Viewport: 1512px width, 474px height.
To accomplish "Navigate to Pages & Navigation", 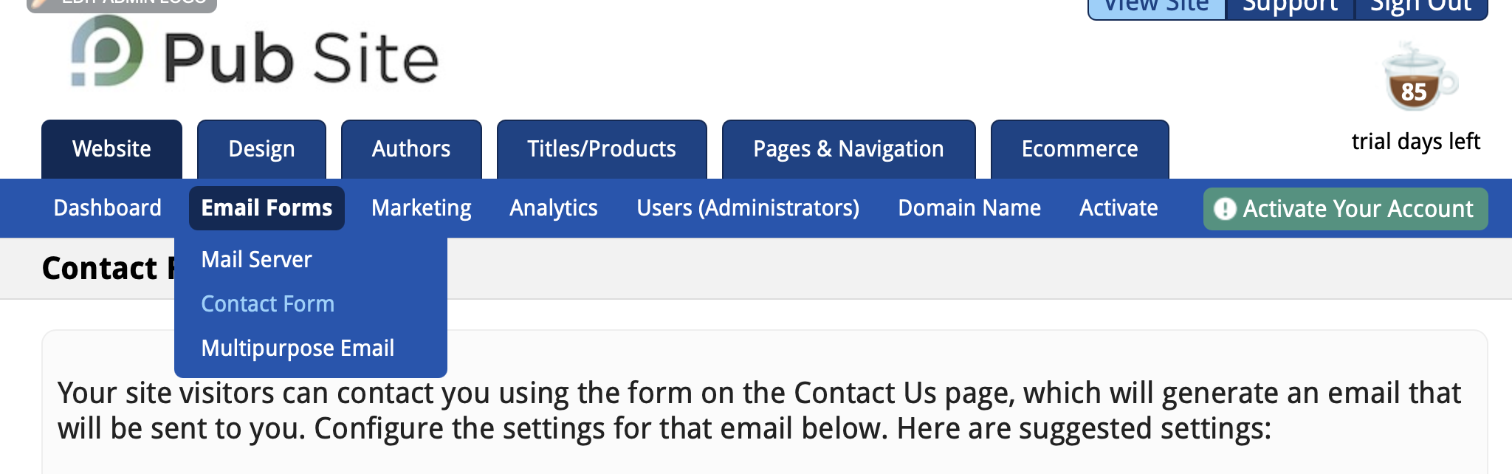I will tap(848, 148).
